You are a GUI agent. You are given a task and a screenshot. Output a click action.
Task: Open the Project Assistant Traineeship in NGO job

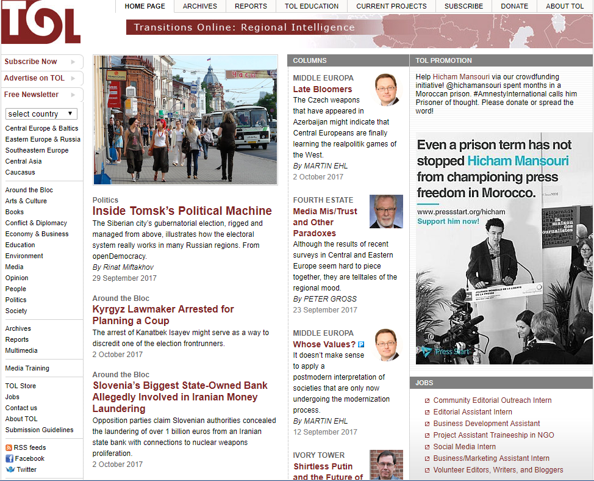coord(493,435)
